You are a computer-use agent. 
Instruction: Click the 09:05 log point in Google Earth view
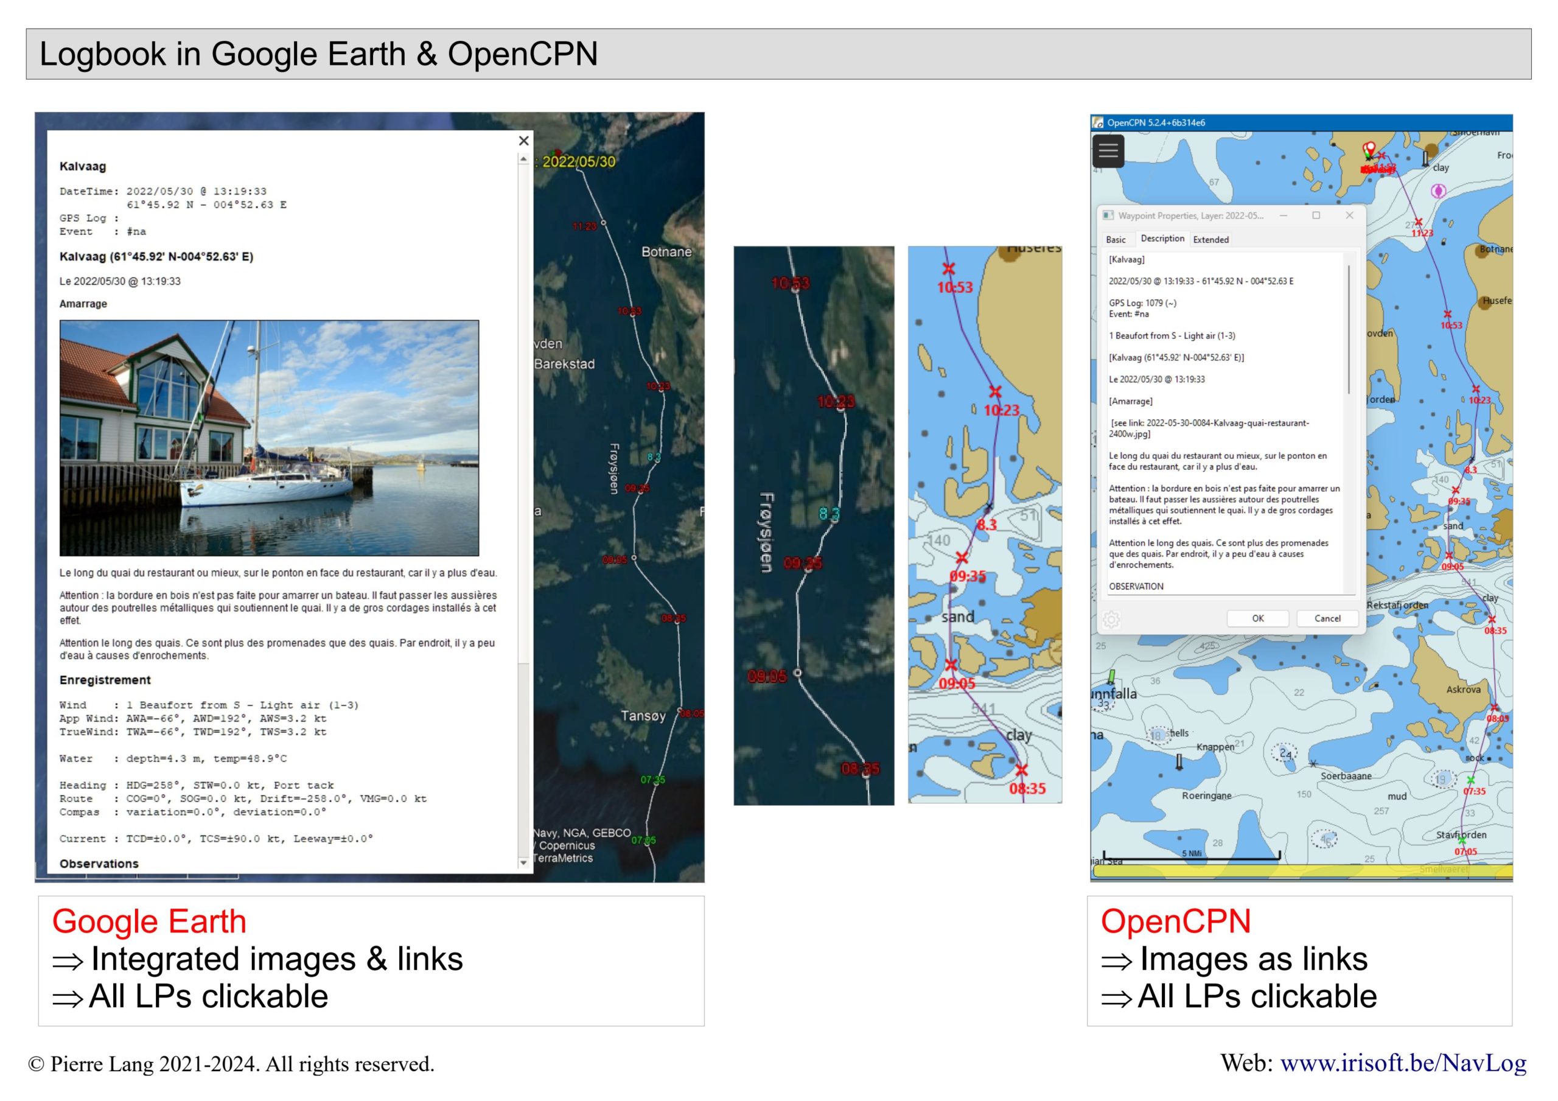point(634,558)
